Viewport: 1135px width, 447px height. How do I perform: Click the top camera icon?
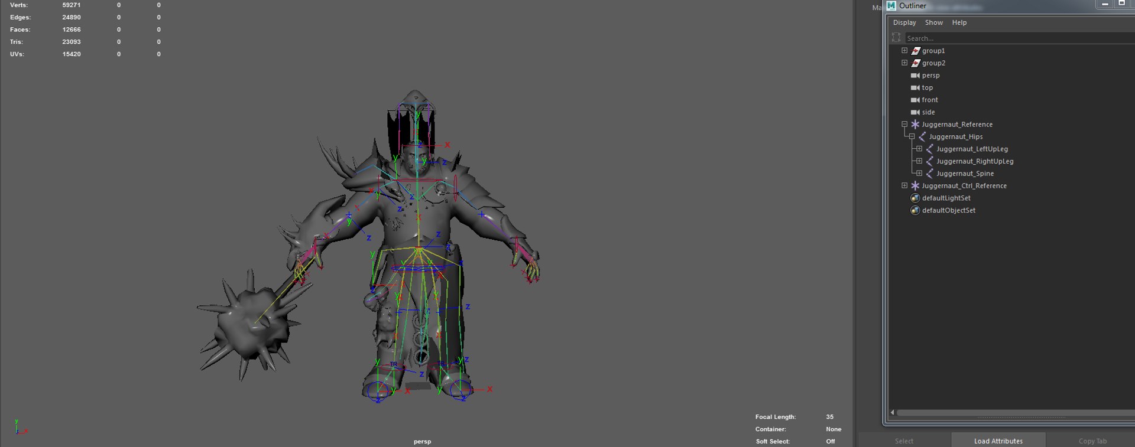point(915,87)
